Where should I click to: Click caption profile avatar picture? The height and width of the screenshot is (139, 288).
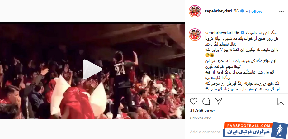(x=195, y=34)
